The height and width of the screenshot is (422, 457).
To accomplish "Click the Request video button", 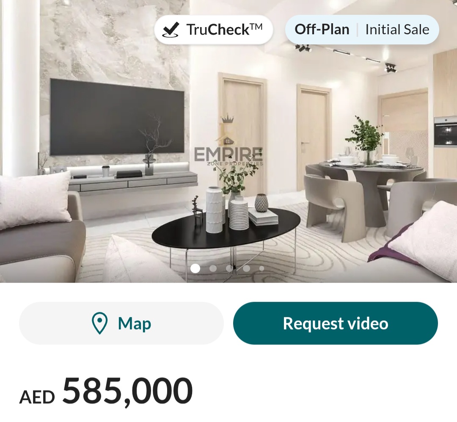I will pos(336,323).
